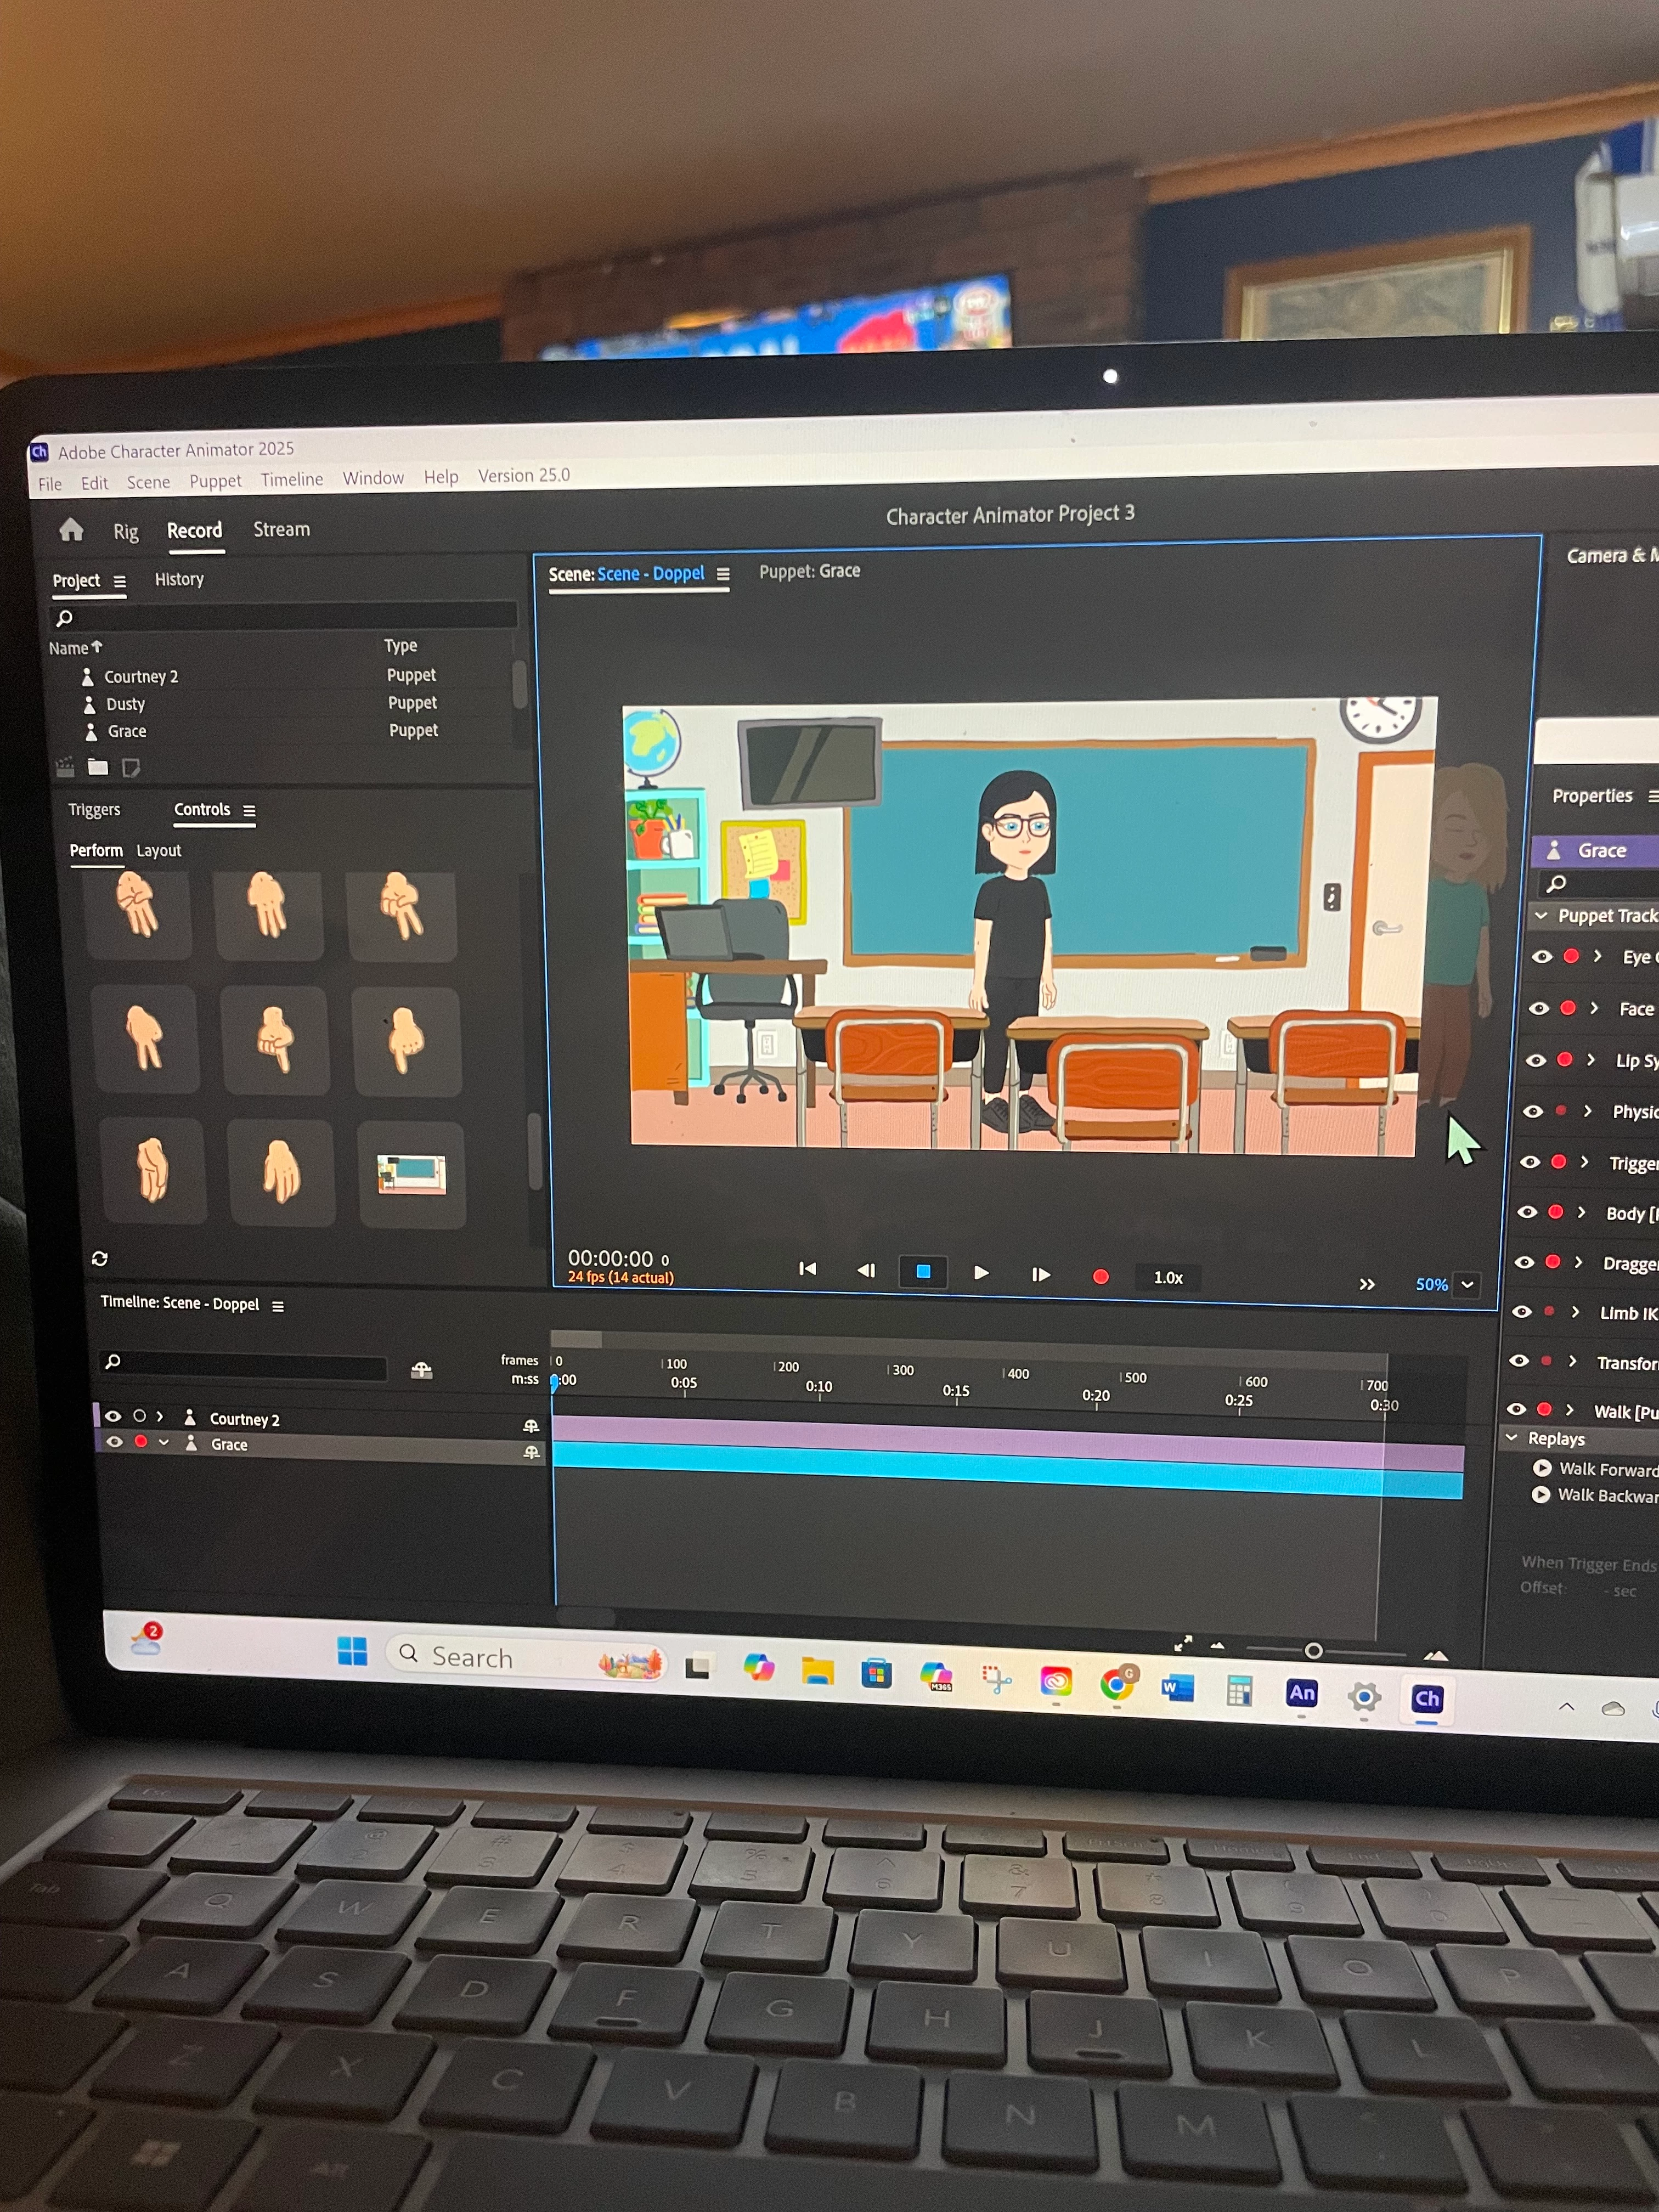The width and height of the screenshot is (1659, 2212).
Task: Open the 50% zoom dropdown
Action: coord(1467,1285)
